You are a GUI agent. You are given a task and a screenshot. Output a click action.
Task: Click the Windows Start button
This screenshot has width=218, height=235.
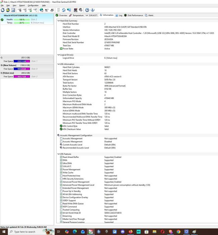tap(4, 232)
